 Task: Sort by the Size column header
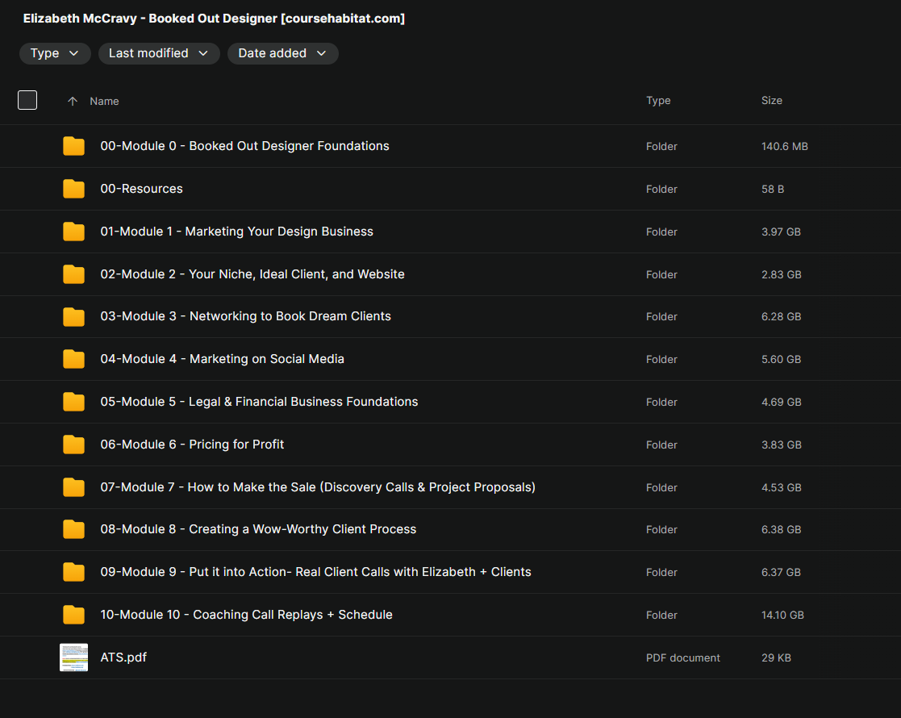pyautogui.click(x=771, y=101)
